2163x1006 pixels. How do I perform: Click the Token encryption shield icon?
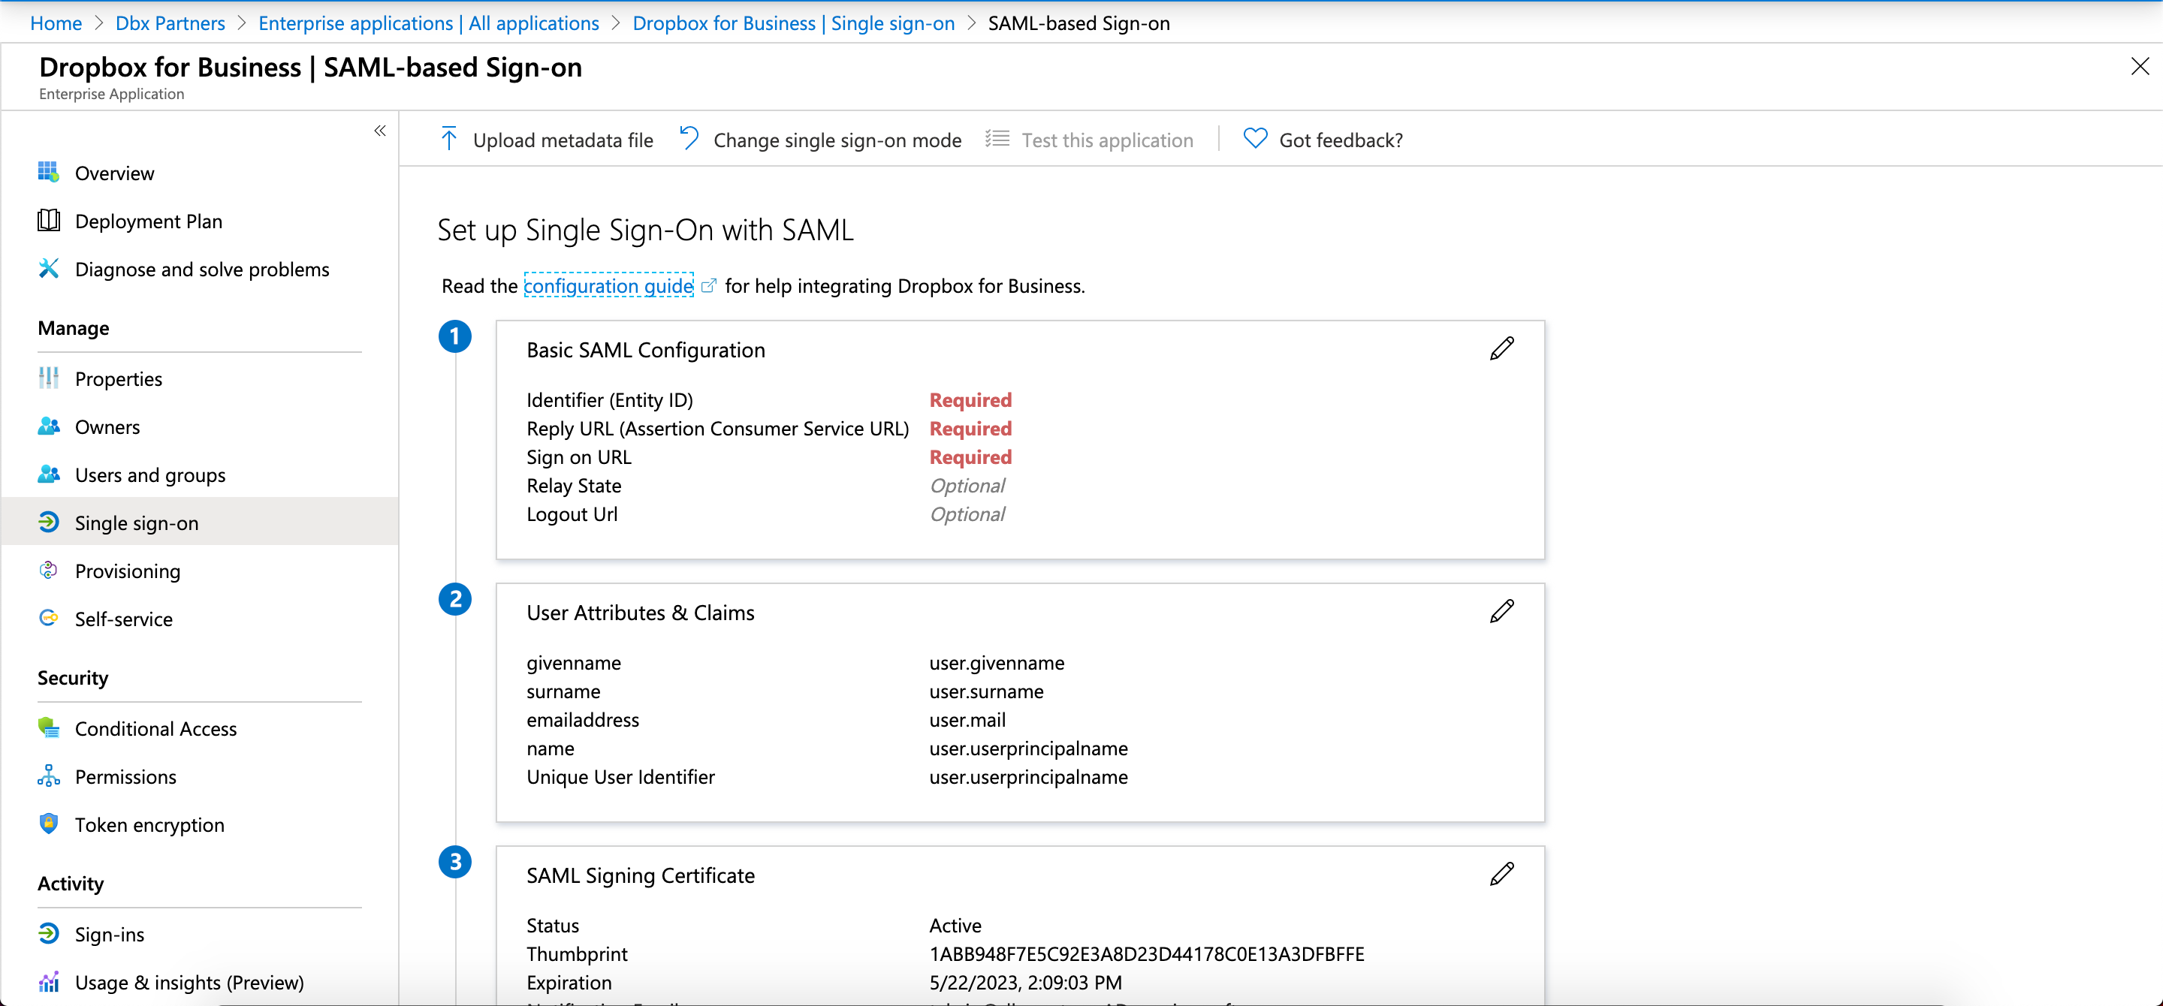click(x=49, y=824)
